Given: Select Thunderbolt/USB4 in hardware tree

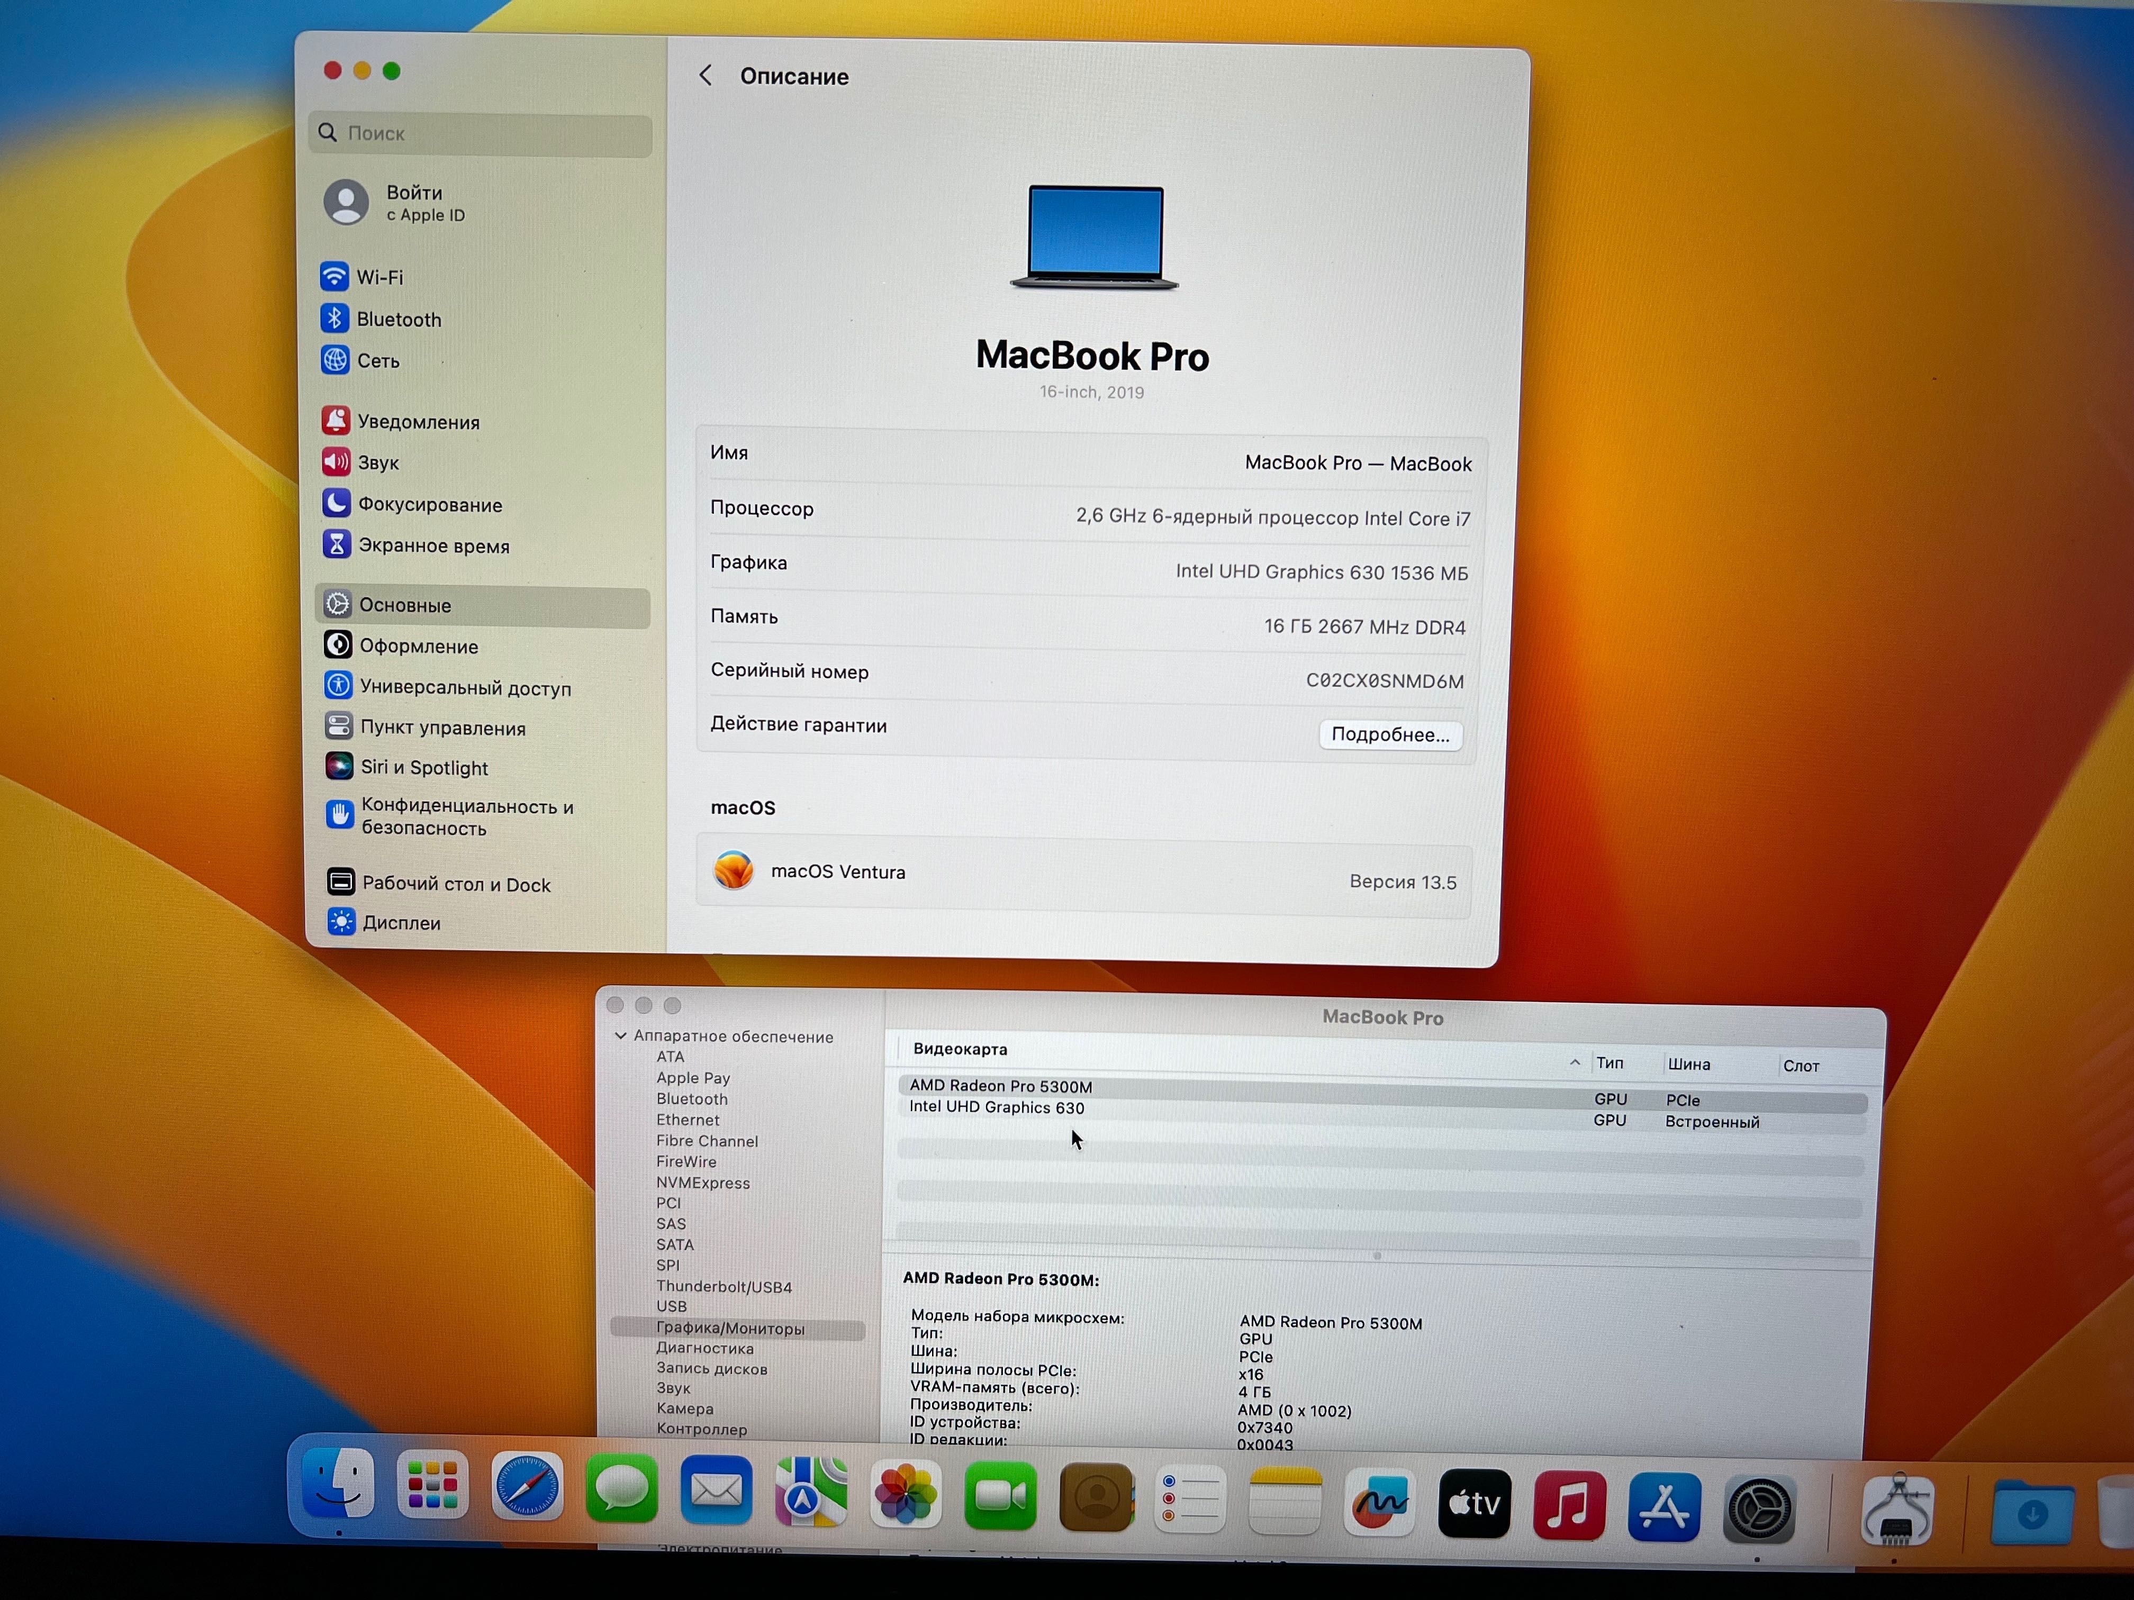Looking at the screenshot, I should (724, 1287).
